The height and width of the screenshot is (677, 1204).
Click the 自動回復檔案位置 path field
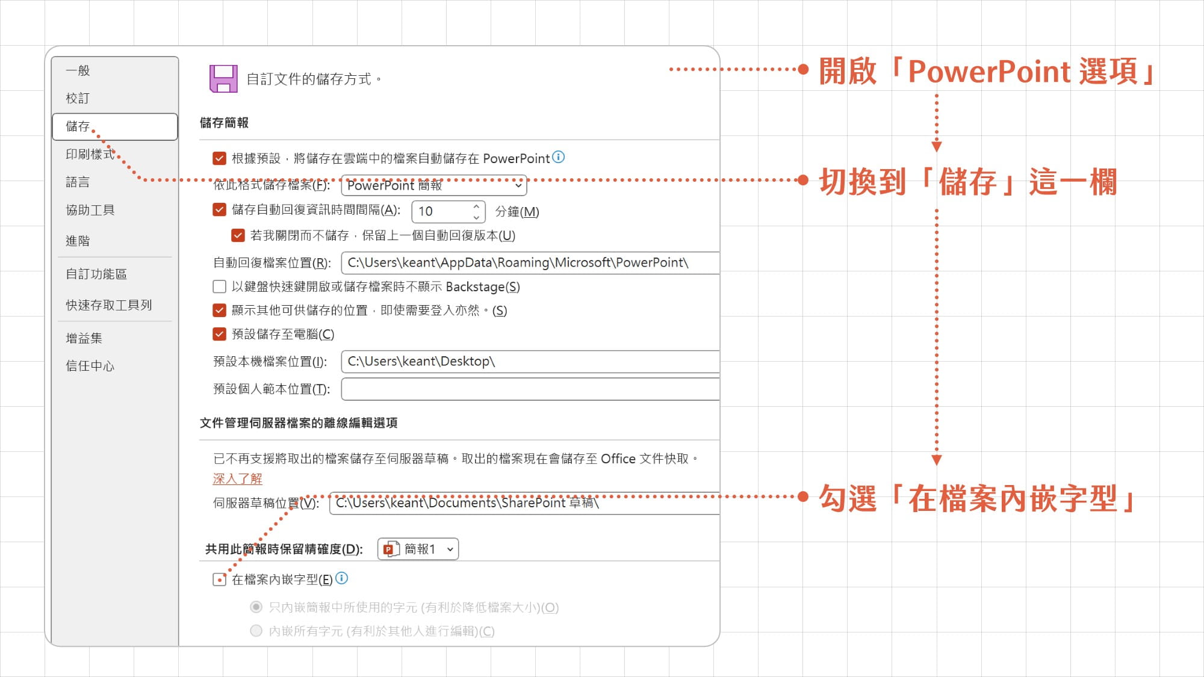pos(530,263)
